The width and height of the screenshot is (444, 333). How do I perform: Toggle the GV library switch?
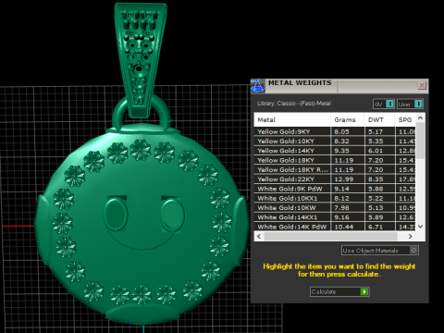tap(384, 104)
